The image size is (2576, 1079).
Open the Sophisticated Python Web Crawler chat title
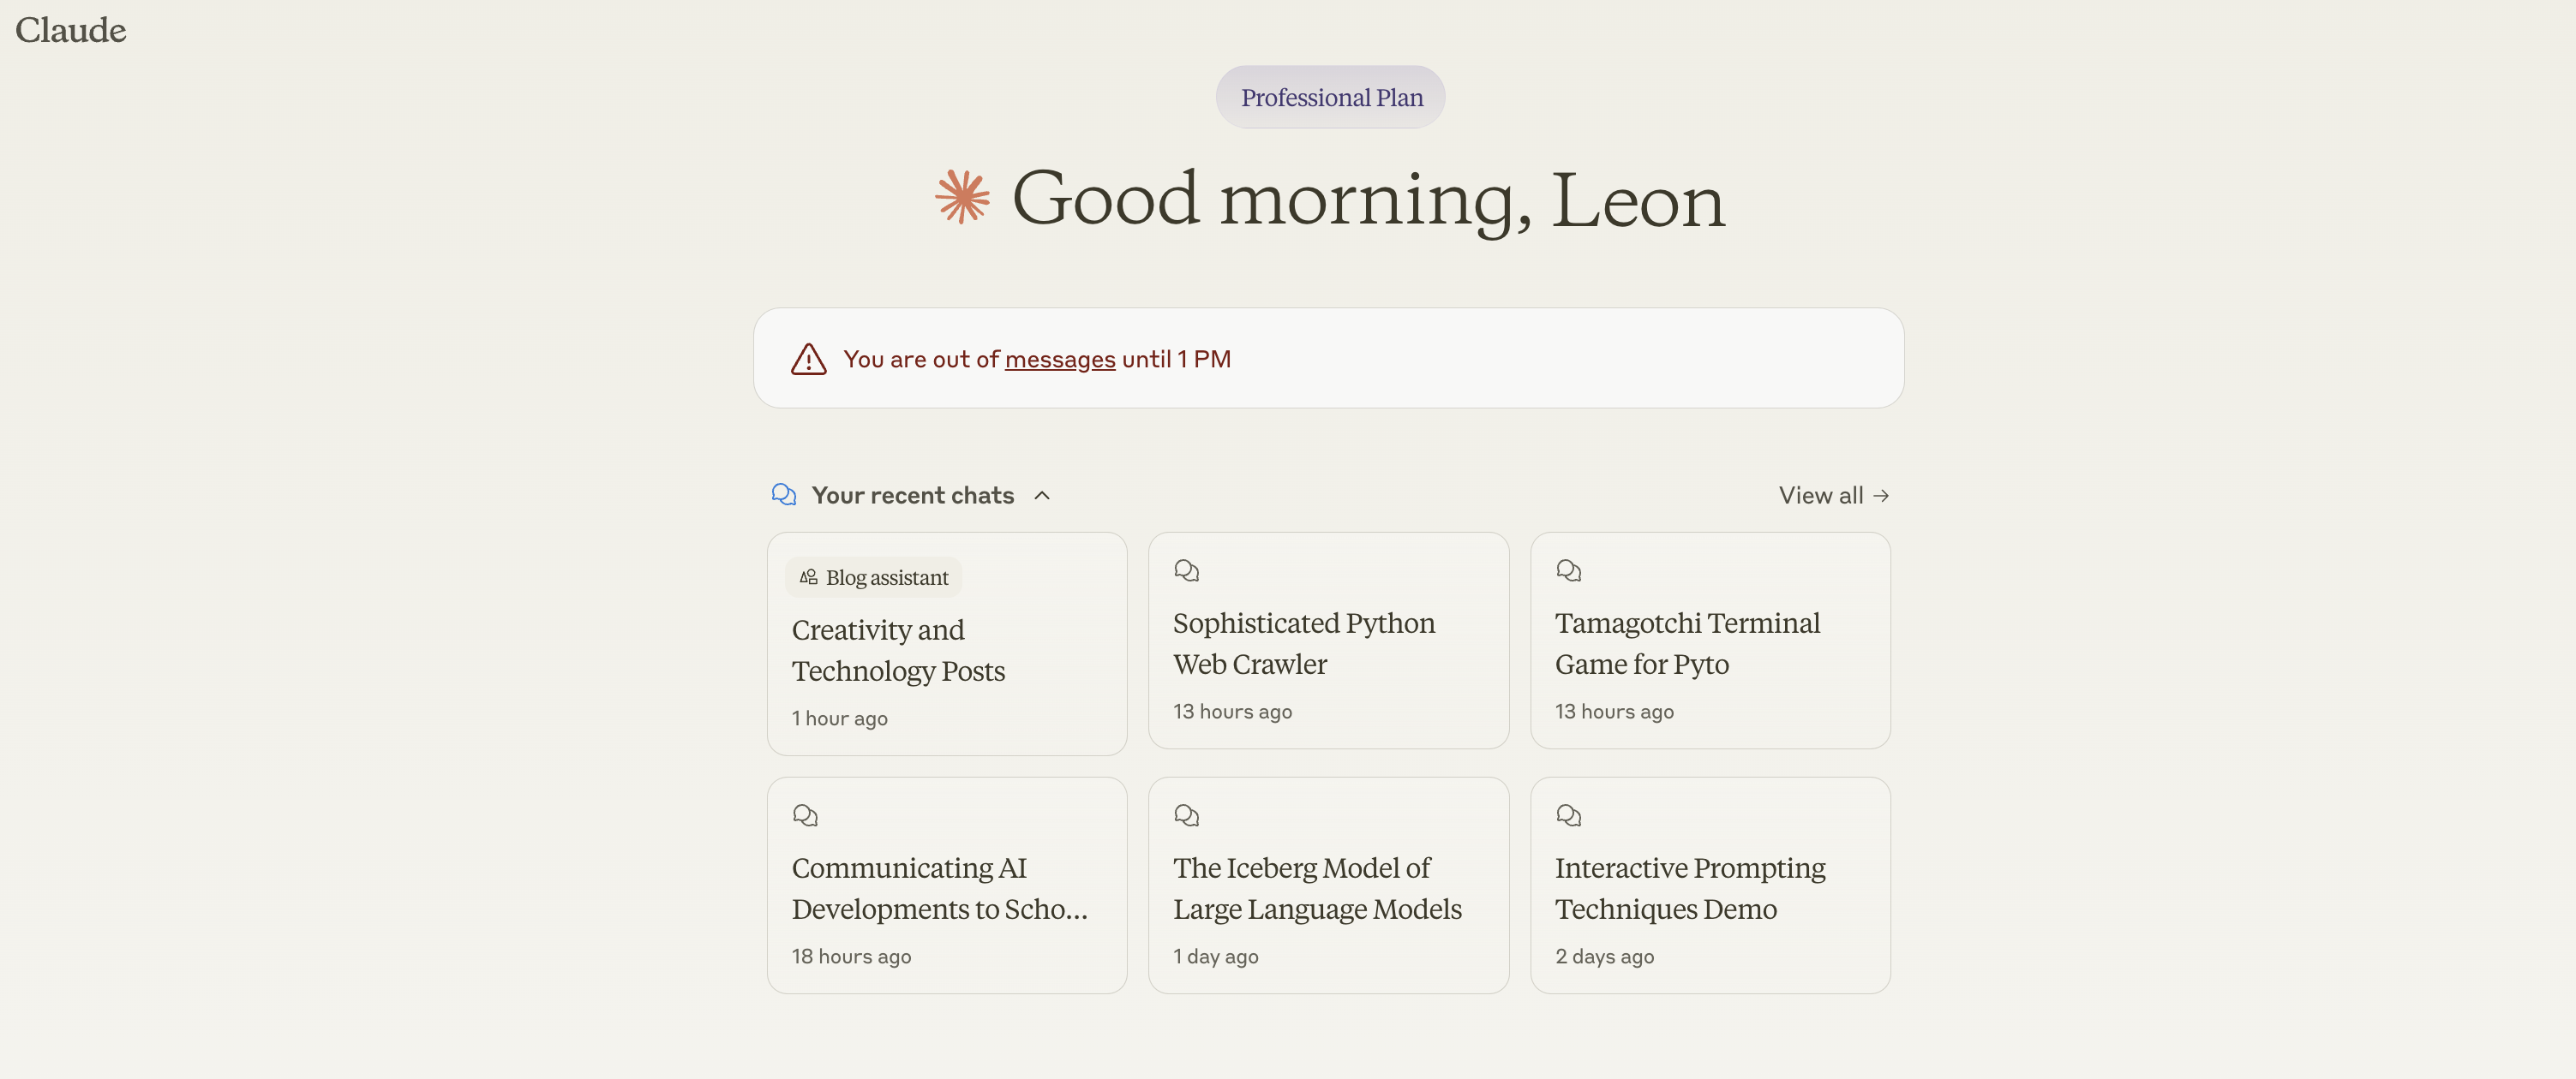pos(1303,643)
